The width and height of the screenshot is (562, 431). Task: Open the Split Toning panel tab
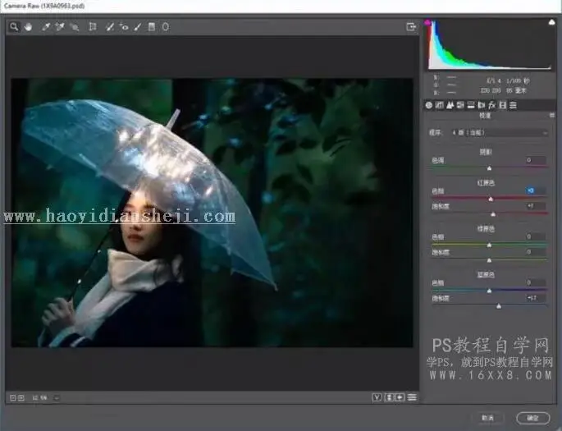pos(471,105)
